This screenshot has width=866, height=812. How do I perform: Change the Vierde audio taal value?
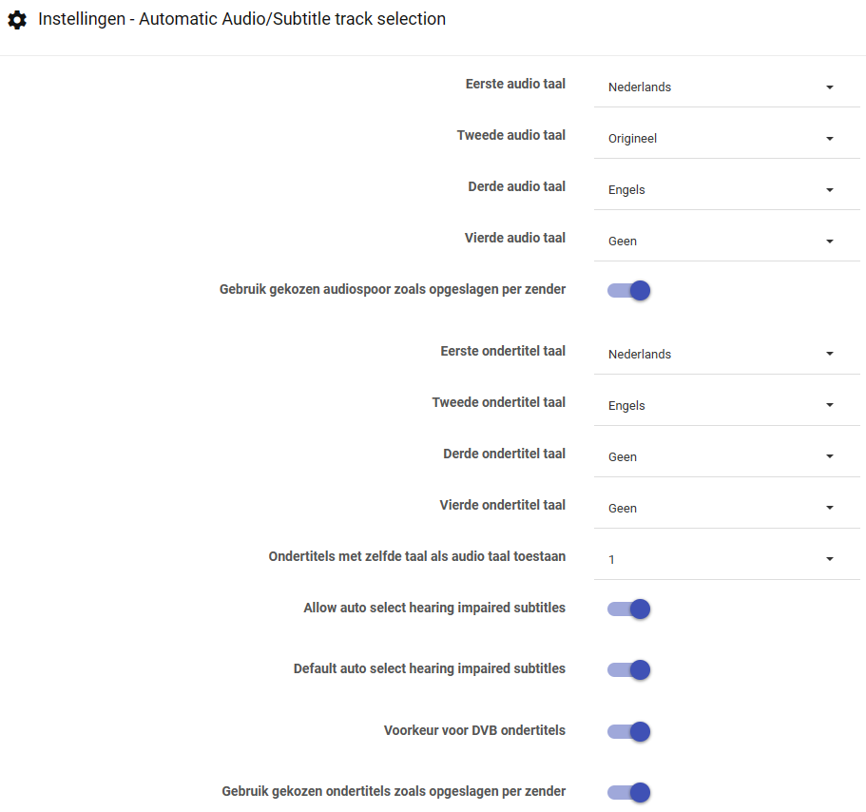(721, 242)
